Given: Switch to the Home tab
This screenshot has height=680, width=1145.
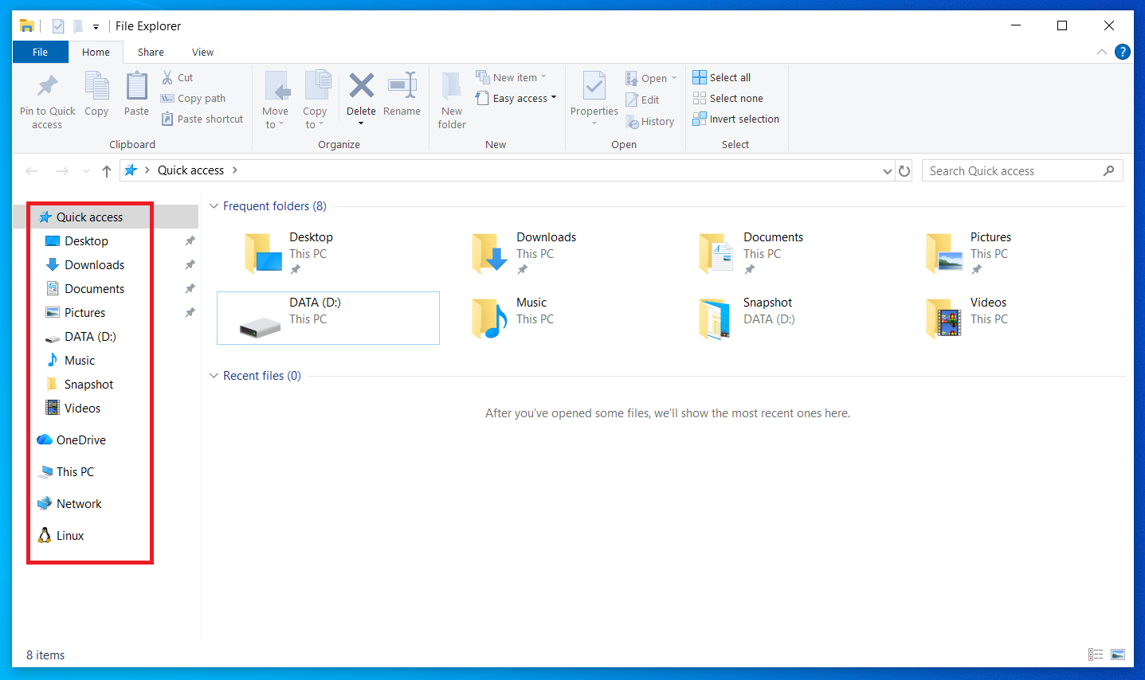Looking at the screenshot, I should pyautogui.click(x=96, y=52).
